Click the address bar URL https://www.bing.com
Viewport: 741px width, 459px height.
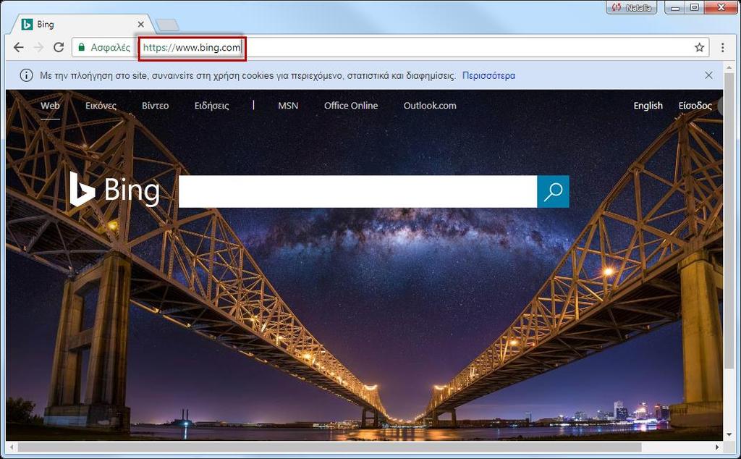(x=192, y=47)
